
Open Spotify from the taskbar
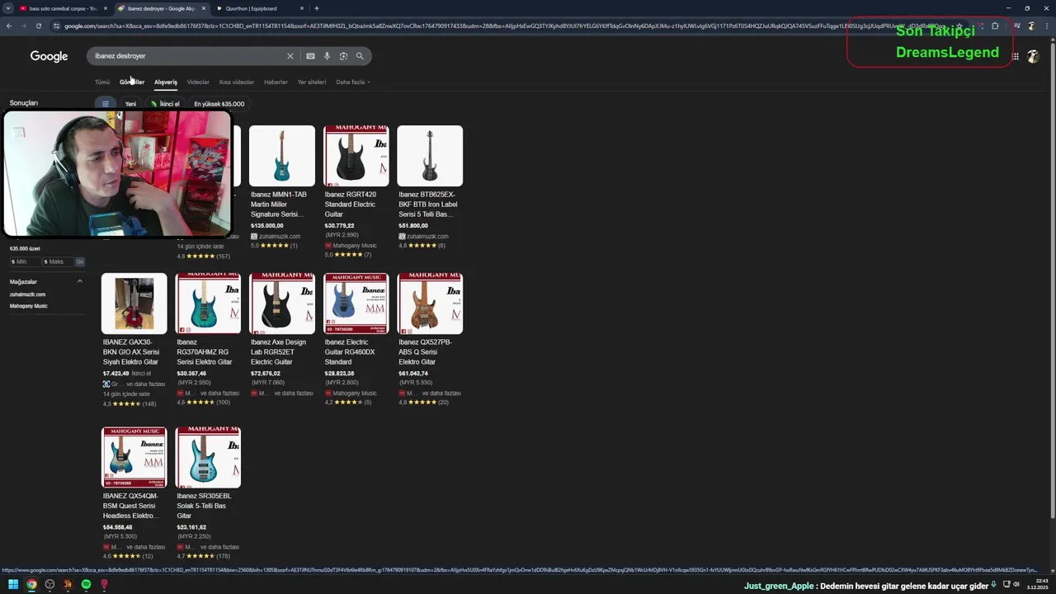coord(86,584)
